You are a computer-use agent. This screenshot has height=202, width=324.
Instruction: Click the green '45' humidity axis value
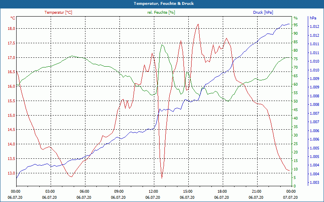click(296, 110)
